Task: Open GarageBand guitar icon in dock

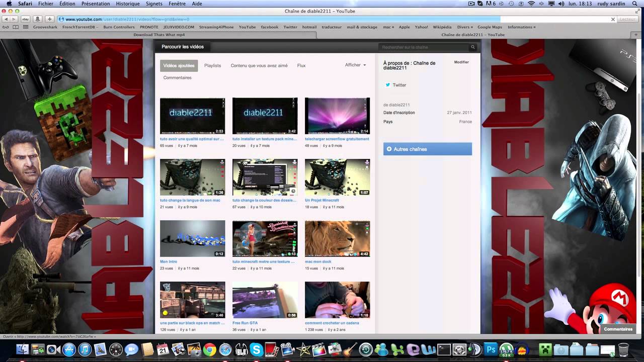Action: (x=350, y=349)
